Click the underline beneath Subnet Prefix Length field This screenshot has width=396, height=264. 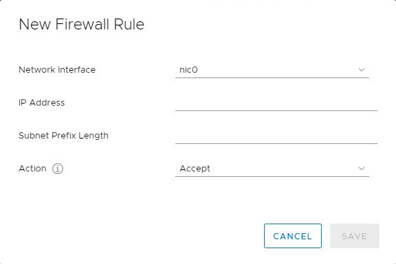(276, 143)
